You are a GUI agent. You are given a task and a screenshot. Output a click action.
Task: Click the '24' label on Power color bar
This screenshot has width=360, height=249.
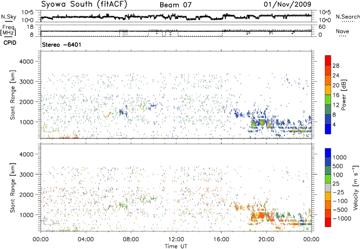[336, 76]
